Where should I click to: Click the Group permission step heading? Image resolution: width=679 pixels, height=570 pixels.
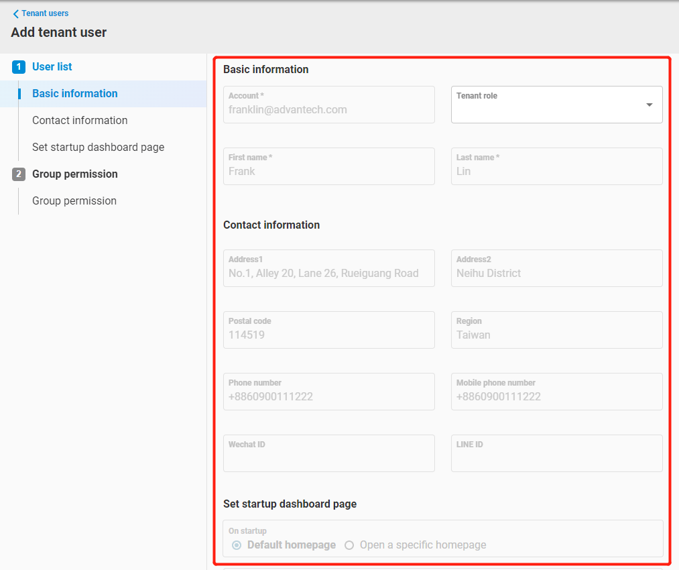click(x=75, y=174)
